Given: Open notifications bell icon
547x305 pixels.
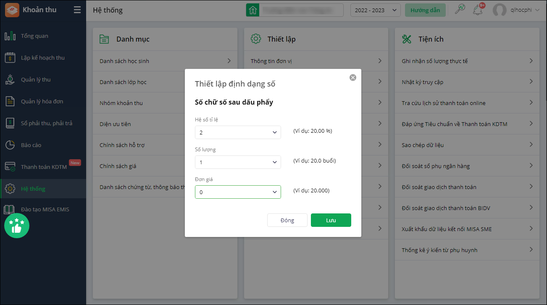Looking at the screenshot, I should [x=478, y=10].
